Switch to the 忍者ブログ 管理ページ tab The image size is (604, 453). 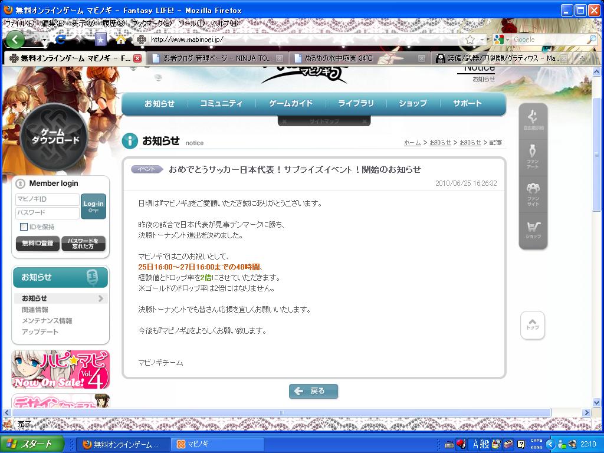point(217,58)
